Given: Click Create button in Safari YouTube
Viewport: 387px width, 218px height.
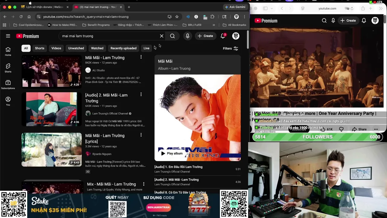Looking at the screenshot, I should pos(348,21).
